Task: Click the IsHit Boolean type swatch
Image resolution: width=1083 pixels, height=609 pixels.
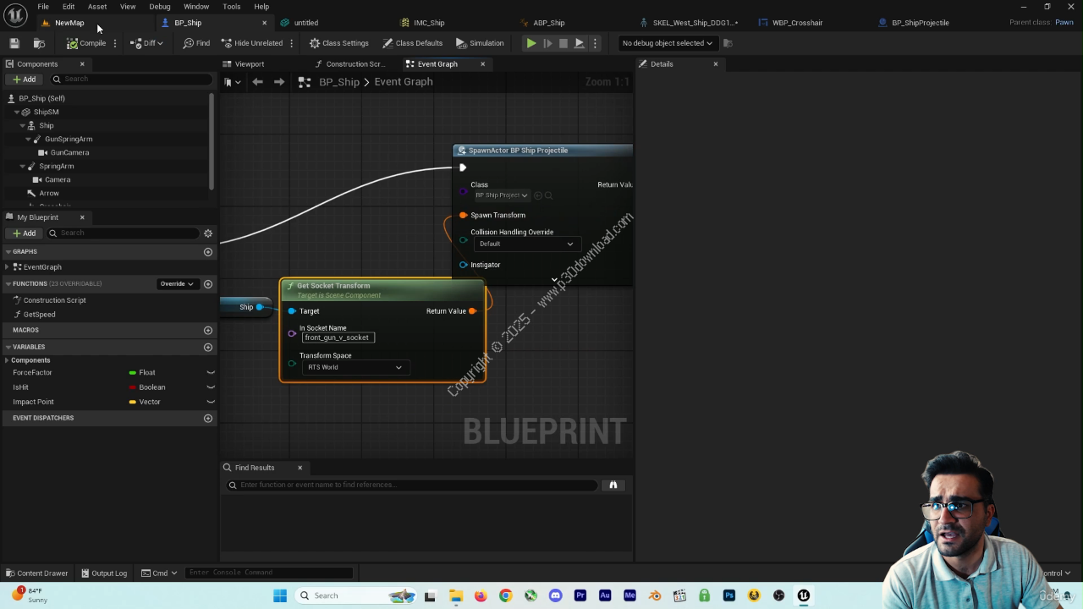Action: click(x=132, y=387)
